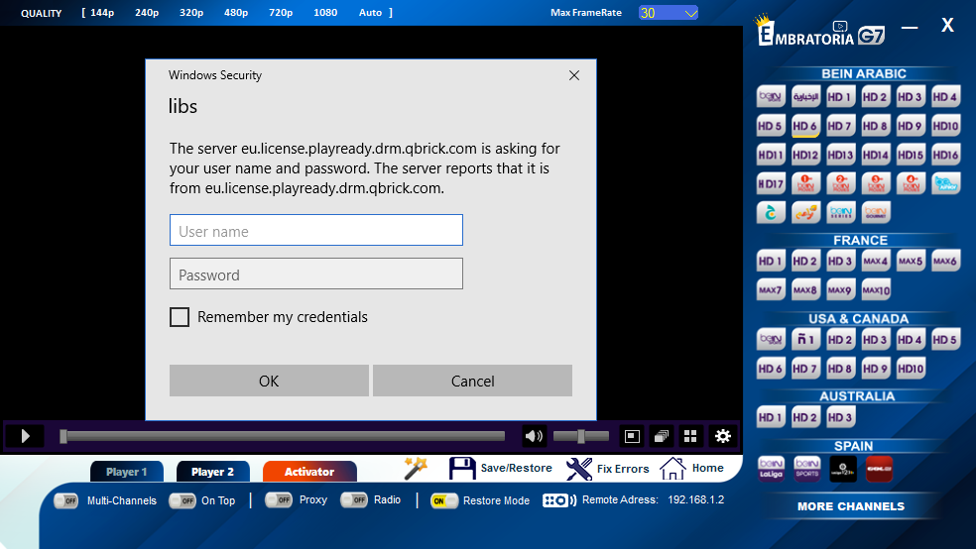Open the beIN Movies 1 channel

(805, 184)
